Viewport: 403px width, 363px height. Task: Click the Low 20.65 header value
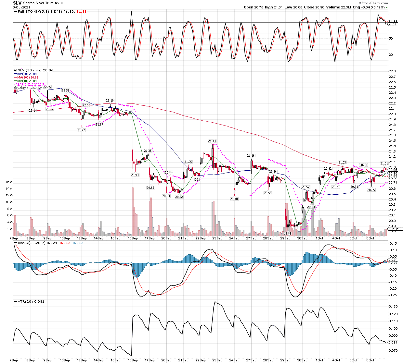coord(293,7)
